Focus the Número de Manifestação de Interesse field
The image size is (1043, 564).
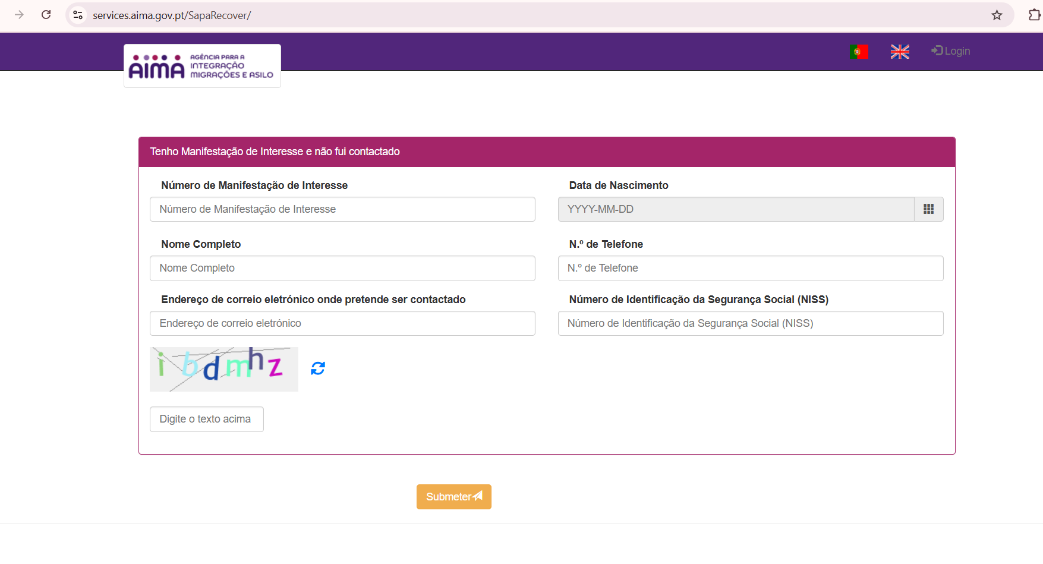(342, 209)
